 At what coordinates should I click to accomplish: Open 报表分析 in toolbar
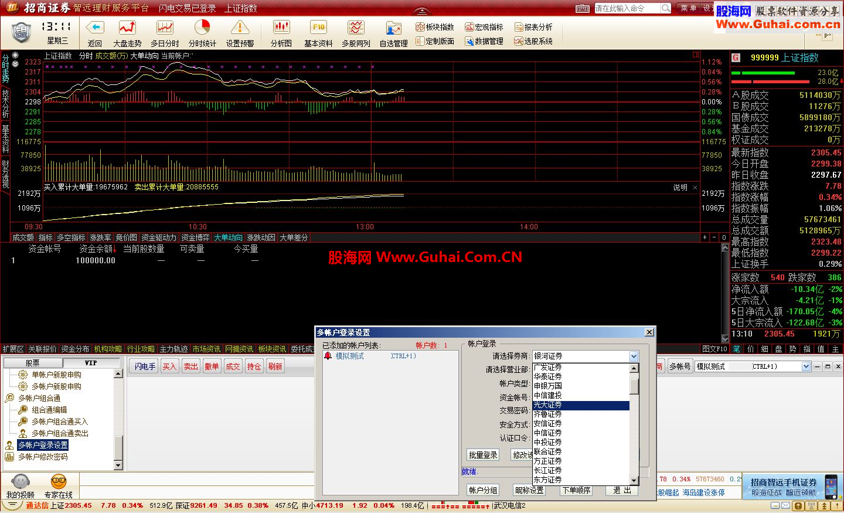(533, 27)
